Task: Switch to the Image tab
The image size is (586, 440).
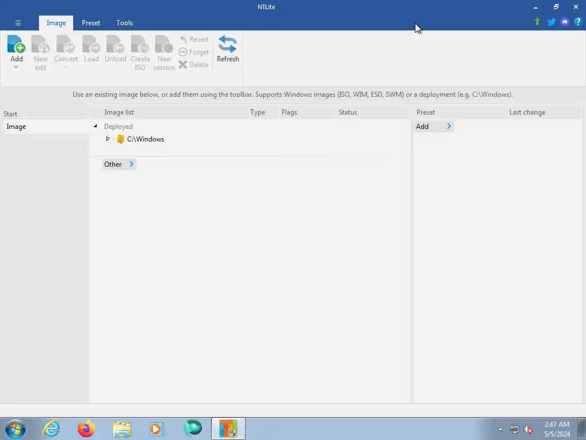Action: pos(56,23)
